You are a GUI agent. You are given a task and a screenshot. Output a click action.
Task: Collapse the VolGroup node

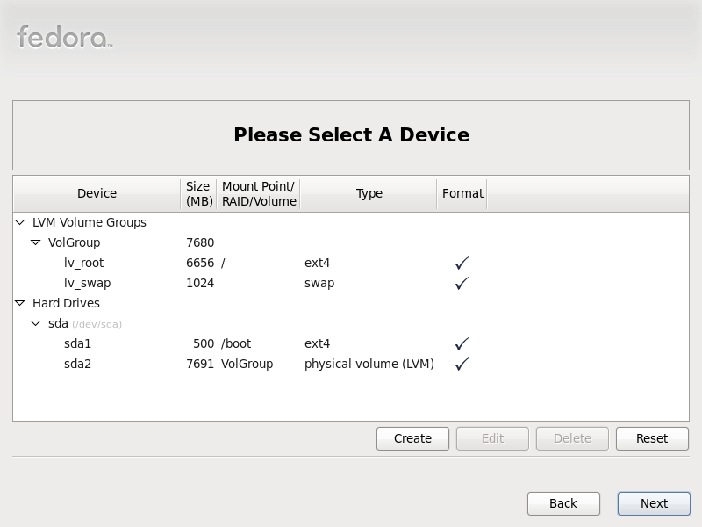click(35, 242)
